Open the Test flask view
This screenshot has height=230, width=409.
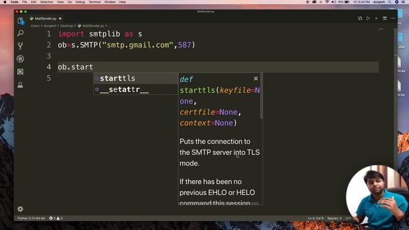20,84
